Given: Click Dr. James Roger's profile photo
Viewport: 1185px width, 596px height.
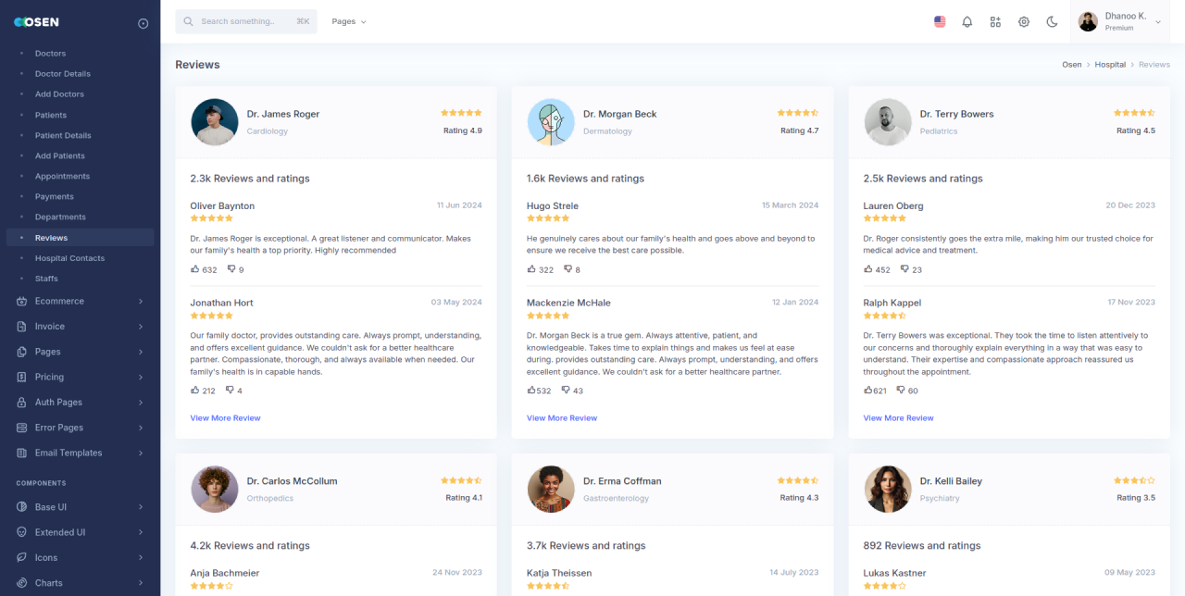Looking at the screenshot, I should [215, 122].
